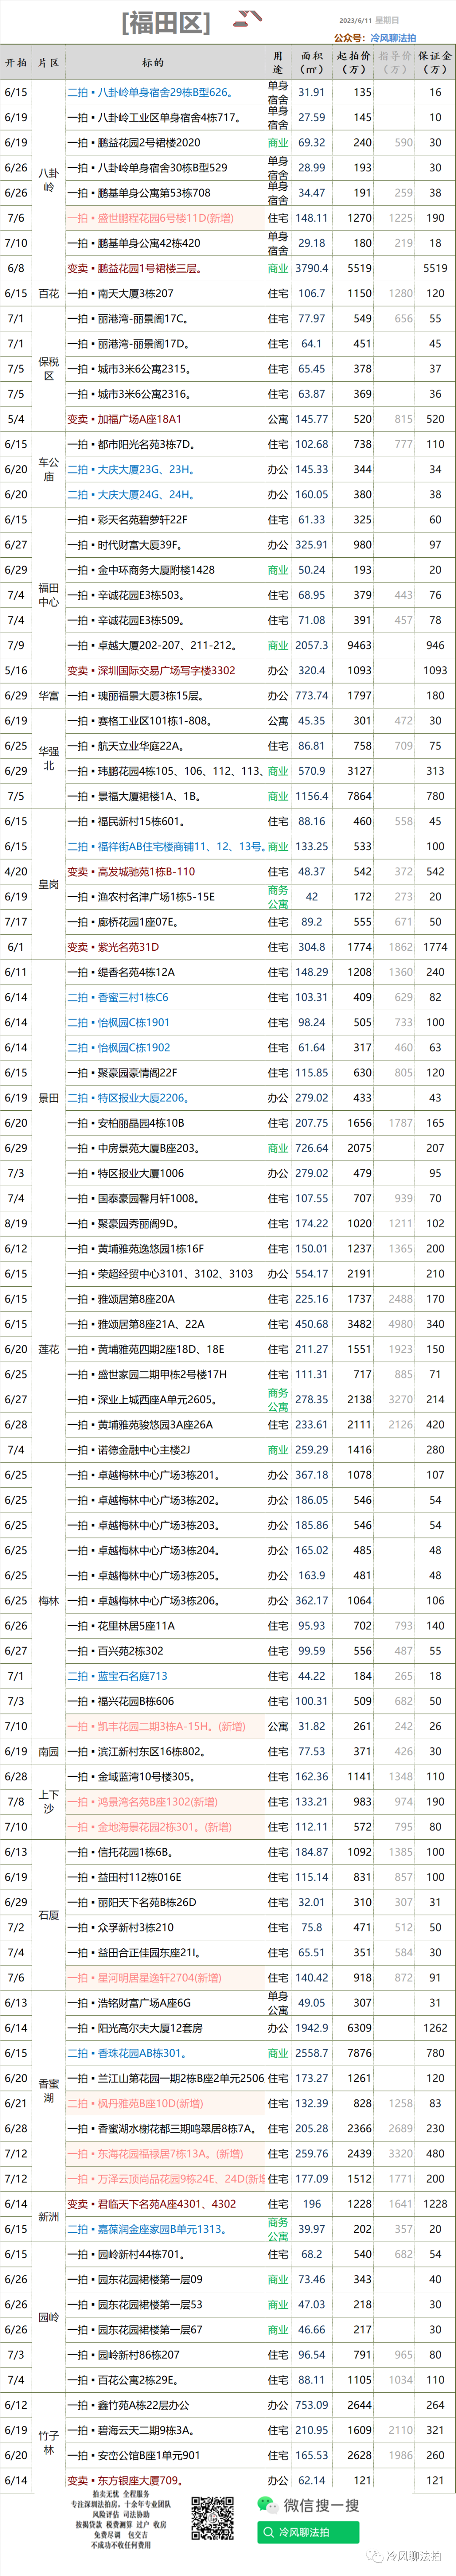This screenshot has height=2576, width=456.
Task: Click the QR code at the bottom
Action: coord(212,2519)
